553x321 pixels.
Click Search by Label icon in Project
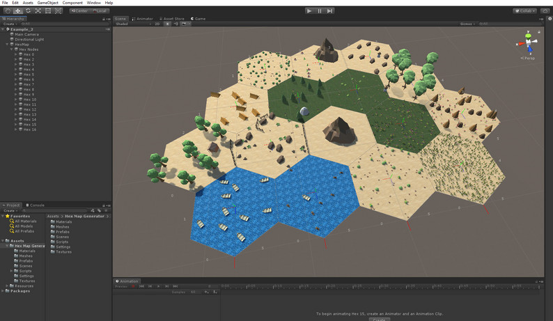(x=99, y=210)
